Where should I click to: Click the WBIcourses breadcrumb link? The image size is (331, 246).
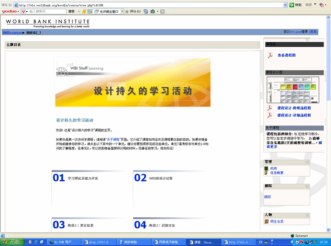click(x=12, y=33)
